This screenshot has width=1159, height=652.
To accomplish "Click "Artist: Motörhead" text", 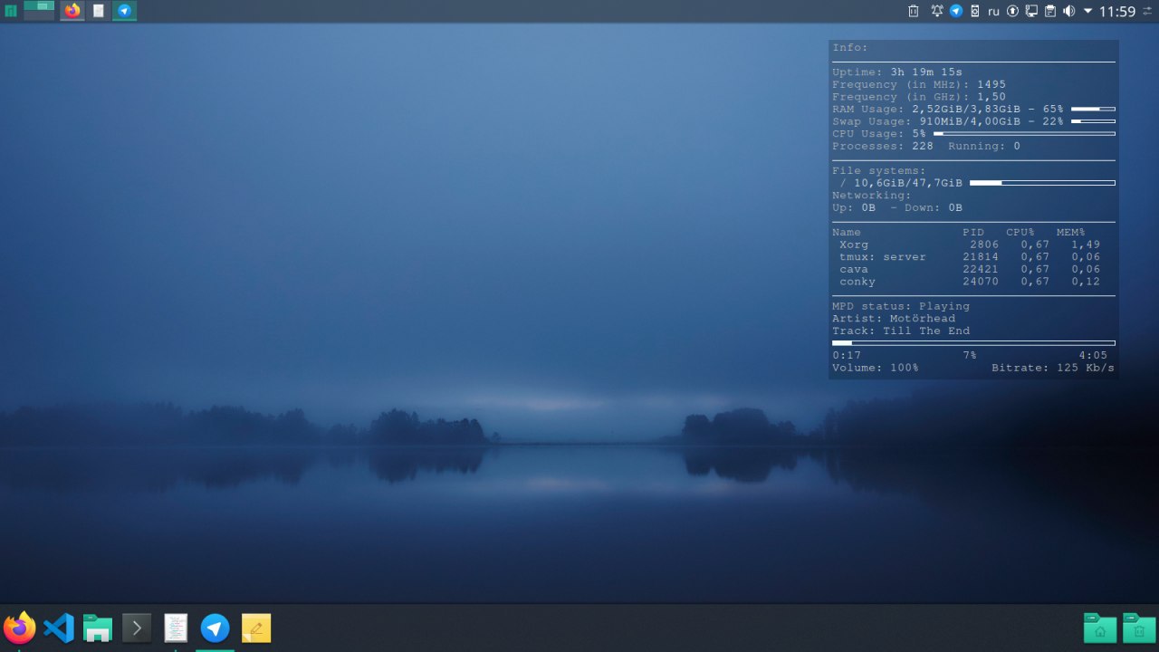I will (x=894, y=319).
